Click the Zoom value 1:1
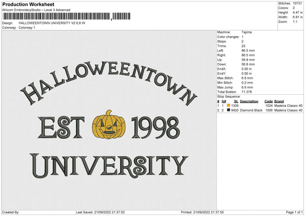The height and width of the screenshot is (216, 305). pyautogui.click(x=295, y=21)
